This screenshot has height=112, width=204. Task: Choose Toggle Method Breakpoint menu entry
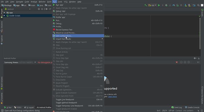78,103
